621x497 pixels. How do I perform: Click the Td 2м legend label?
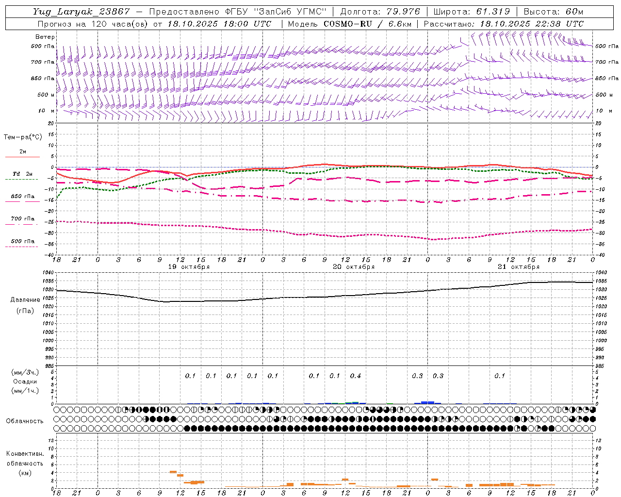(22, 174)
